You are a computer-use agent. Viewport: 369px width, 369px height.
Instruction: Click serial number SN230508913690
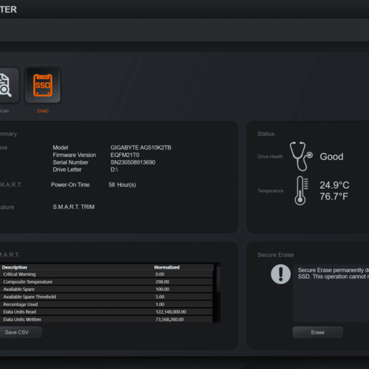(132, 162)
